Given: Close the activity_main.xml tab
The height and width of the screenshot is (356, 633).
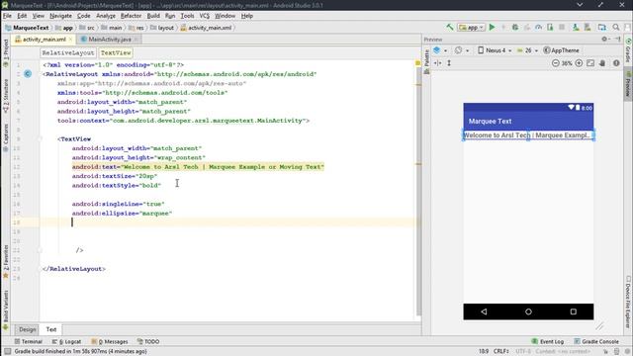Looking at the screenshot, I should tap(70, 40).
